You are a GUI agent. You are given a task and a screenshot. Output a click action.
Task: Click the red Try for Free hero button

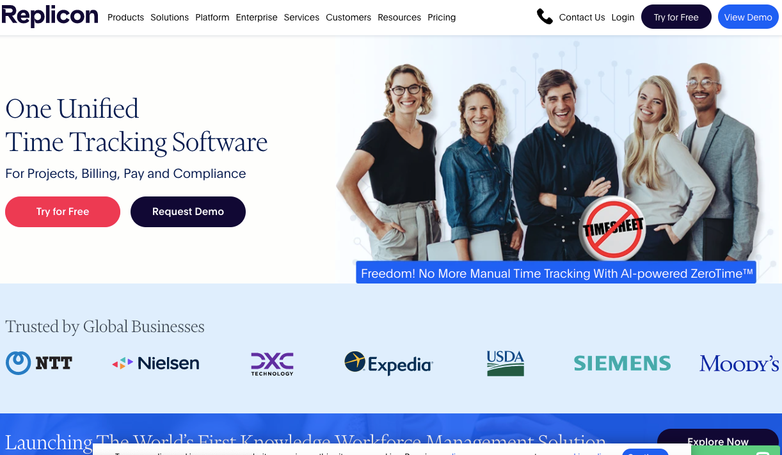click(63, 212)
